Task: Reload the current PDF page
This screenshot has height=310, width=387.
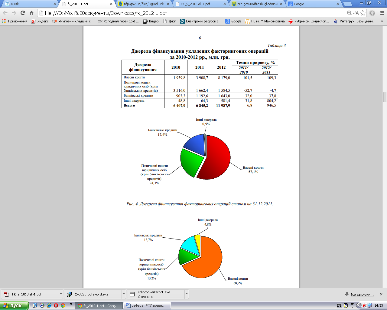Action: coord(23,13)
